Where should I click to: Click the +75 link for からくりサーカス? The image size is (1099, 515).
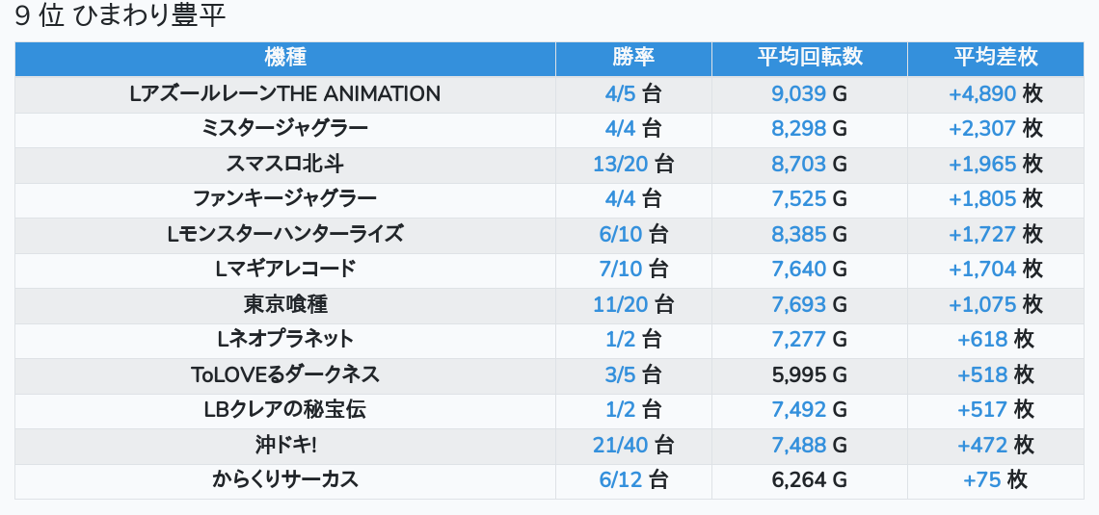tap(981, 480)
